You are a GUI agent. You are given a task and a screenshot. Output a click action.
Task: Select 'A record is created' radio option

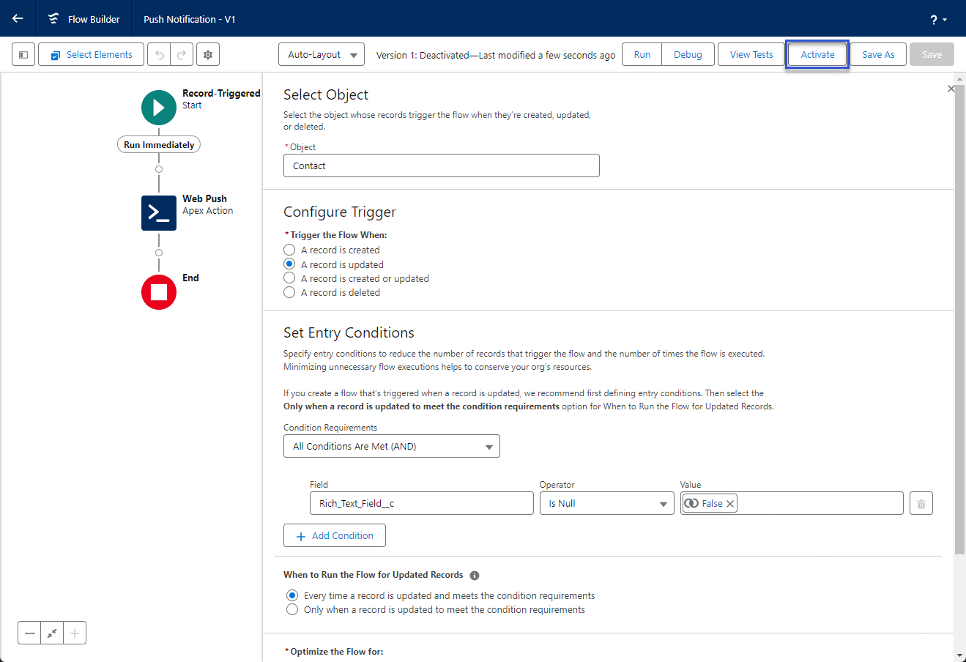[290, 250]
